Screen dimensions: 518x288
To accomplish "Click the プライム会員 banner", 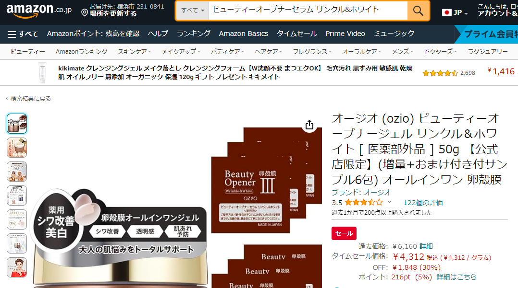I will (x=487, y=34).
